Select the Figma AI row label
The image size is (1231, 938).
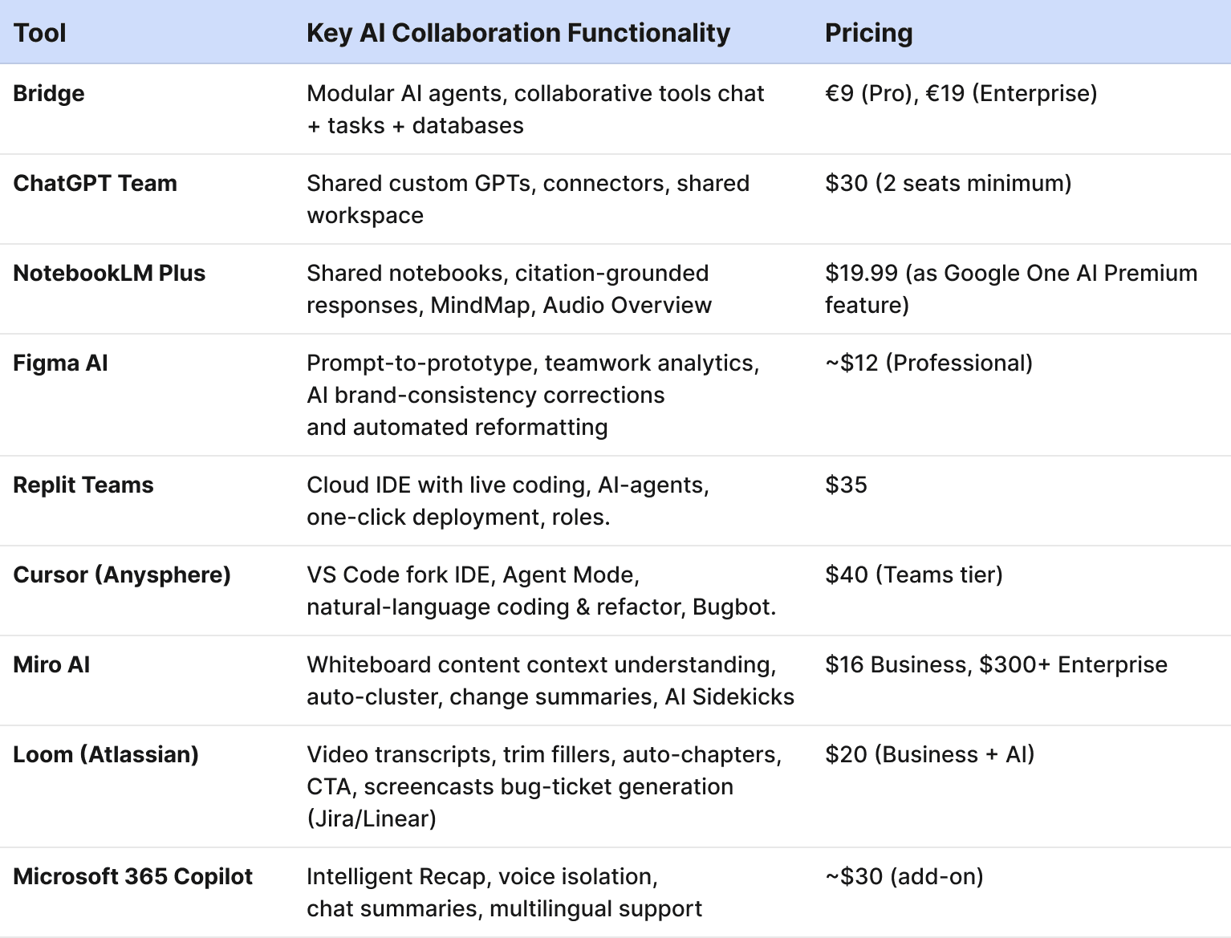pyautogui.click(x=60, y=363)
